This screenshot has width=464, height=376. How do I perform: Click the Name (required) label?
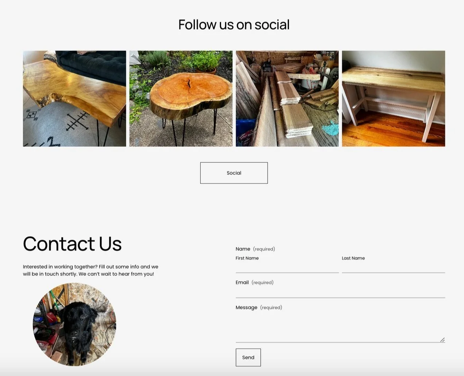pos(255,249)
